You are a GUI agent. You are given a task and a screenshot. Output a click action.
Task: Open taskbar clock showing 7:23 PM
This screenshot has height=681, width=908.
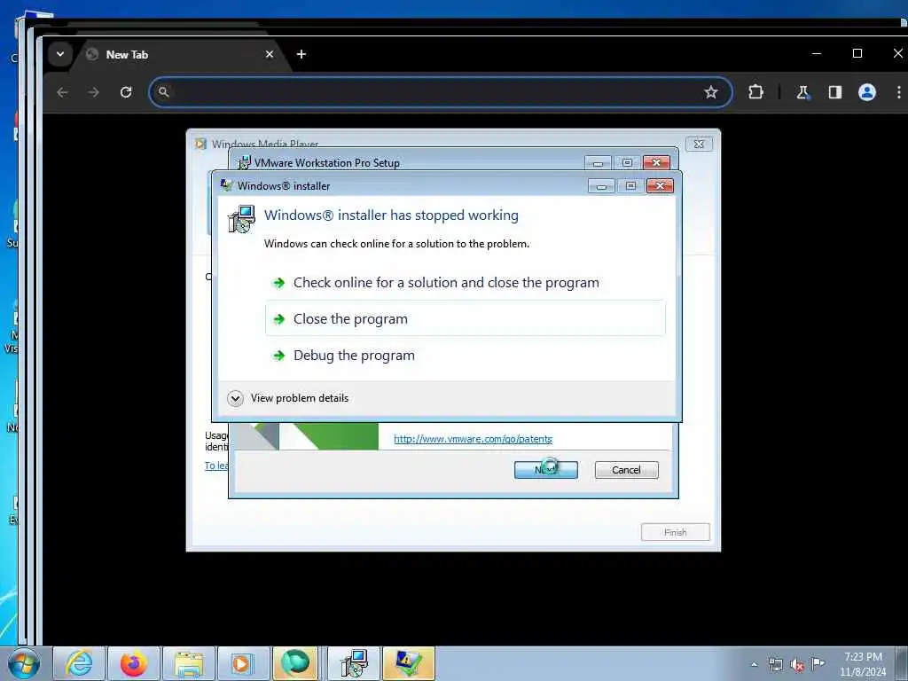click(x=863, y=664)
